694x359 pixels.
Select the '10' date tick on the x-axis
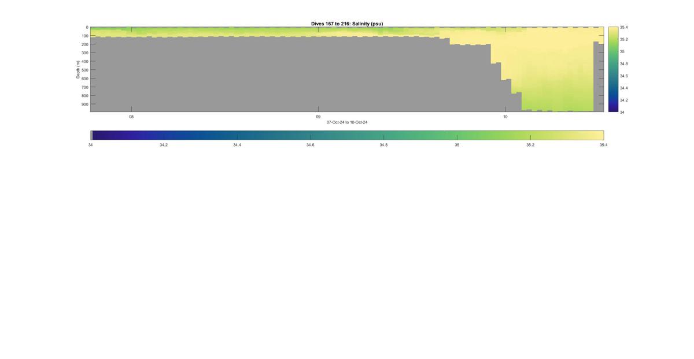click(505, 117)
